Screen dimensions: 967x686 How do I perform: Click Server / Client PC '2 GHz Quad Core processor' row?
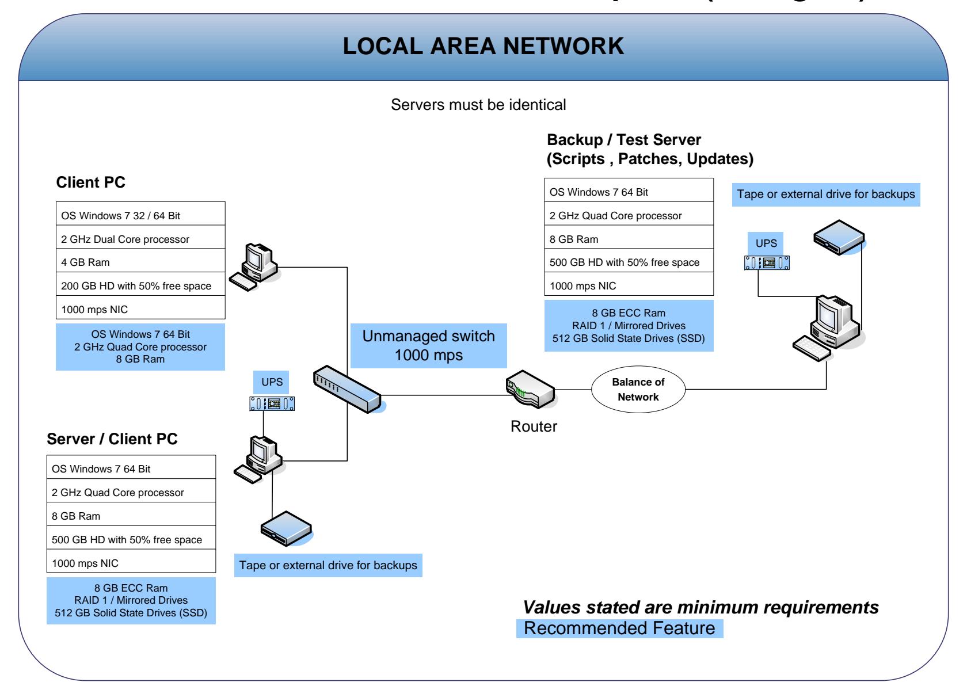(x=131, y=491)
